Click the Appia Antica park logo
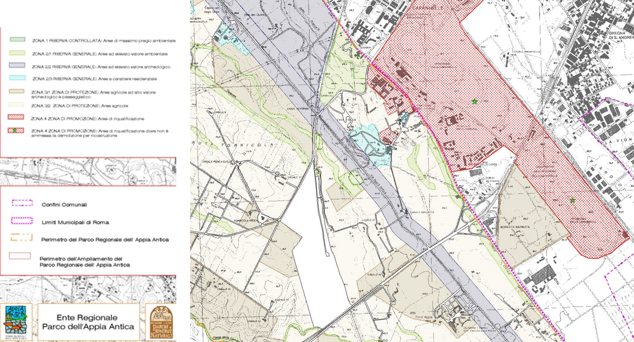 point(16,321)
